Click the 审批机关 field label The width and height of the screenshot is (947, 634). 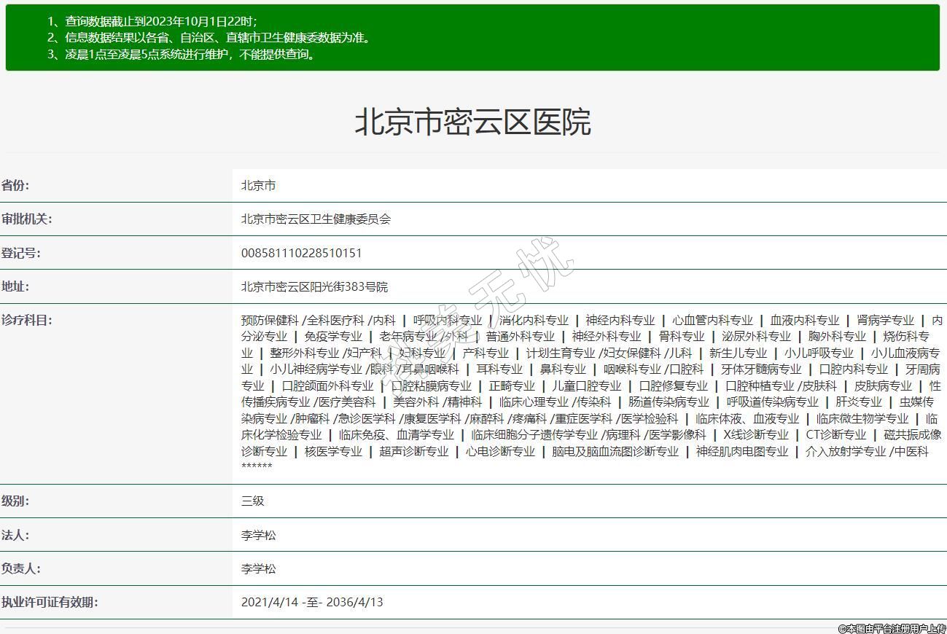(26, 219)
